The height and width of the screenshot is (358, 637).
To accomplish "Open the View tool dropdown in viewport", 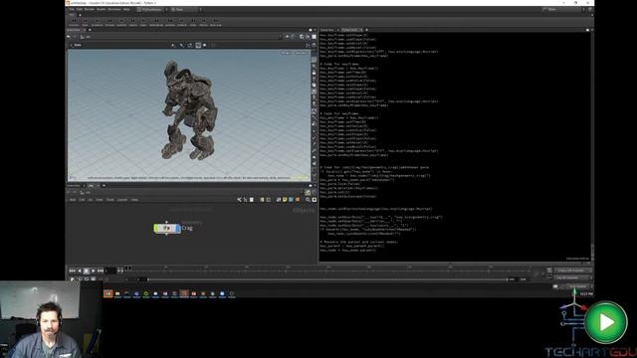I will [x=78, y=45].
